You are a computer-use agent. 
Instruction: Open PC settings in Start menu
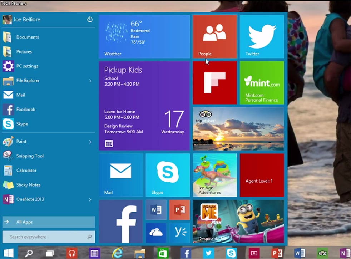49,66
